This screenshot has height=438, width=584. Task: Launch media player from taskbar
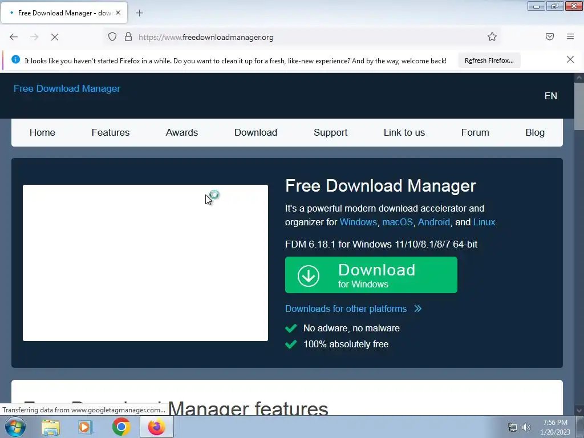point(86,427)
